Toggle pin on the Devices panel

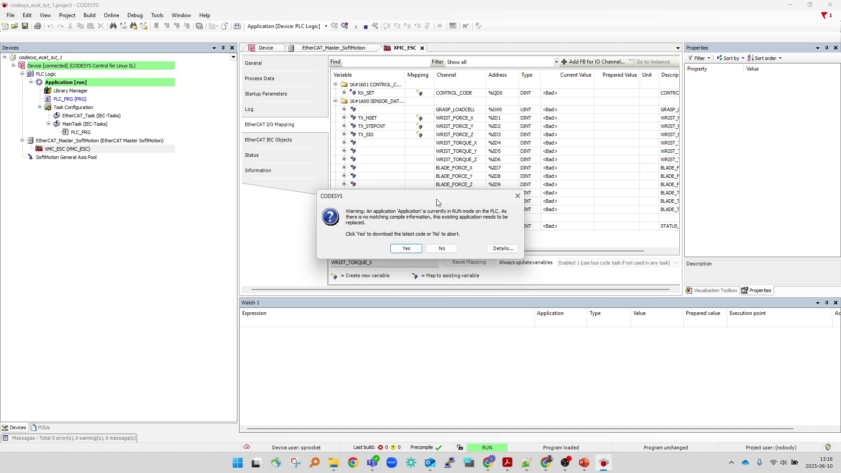coord(223,48)
